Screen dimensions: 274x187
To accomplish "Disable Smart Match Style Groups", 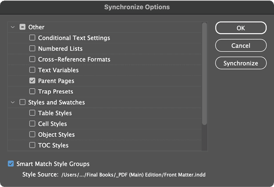I will 11,164.
